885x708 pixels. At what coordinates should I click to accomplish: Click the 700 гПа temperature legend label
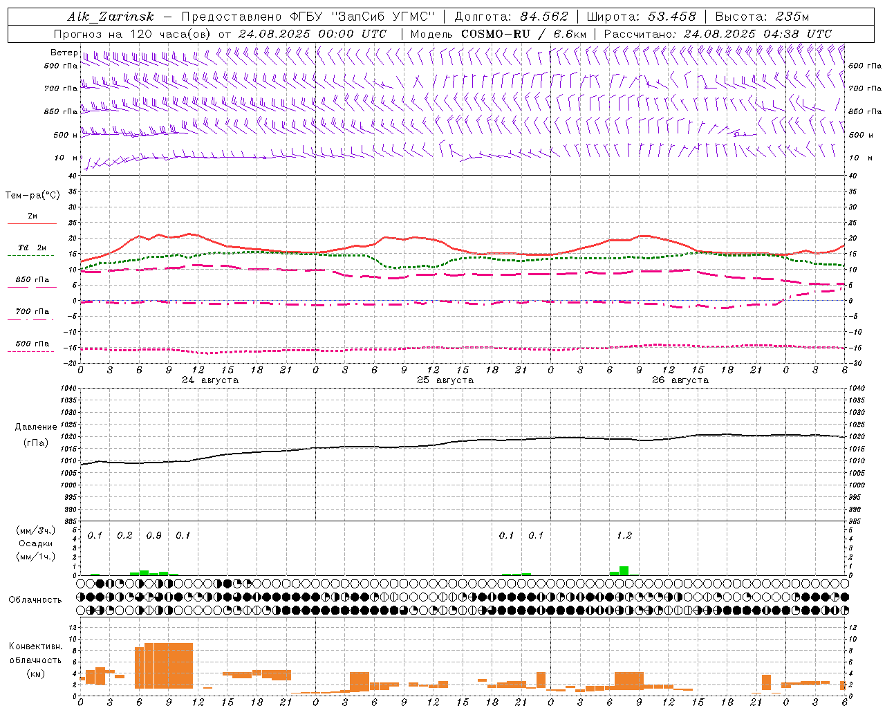pyautogui.click(x=32, y=311)
